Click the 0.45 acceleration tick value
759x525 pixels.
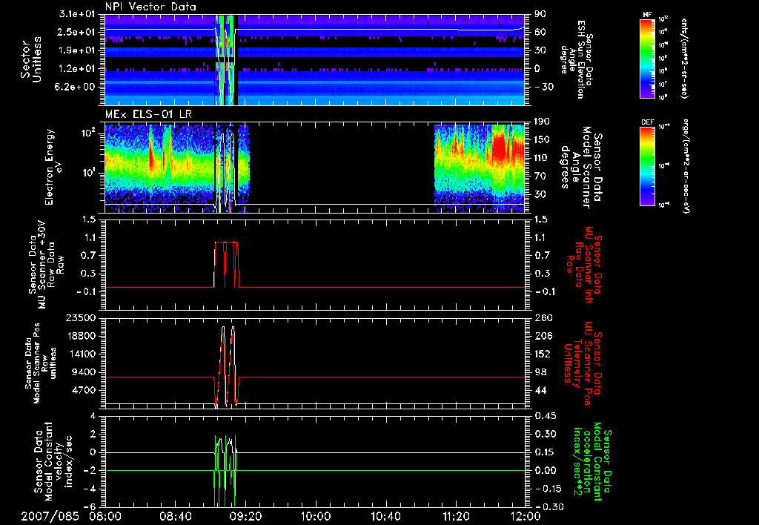click(x=546, y=416)
